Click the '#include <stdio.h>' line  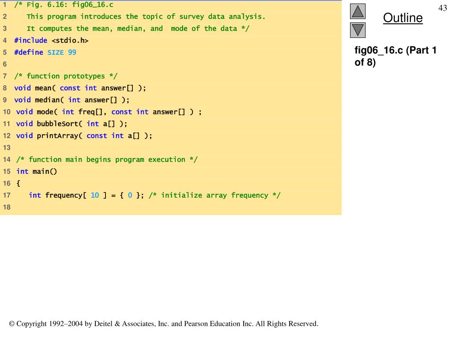coord(51,40)
